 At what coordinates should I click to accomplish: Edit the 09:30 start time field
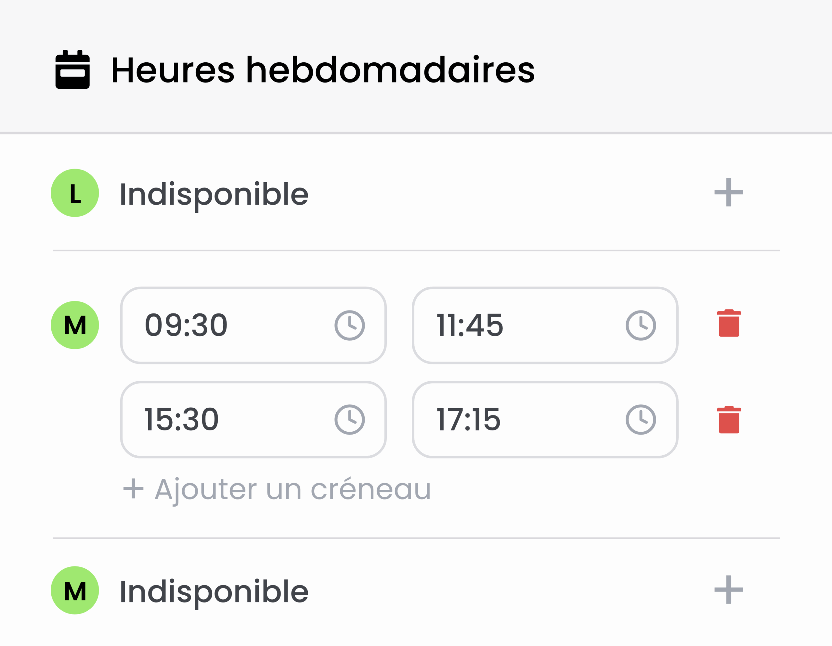[x=228, y=325]
